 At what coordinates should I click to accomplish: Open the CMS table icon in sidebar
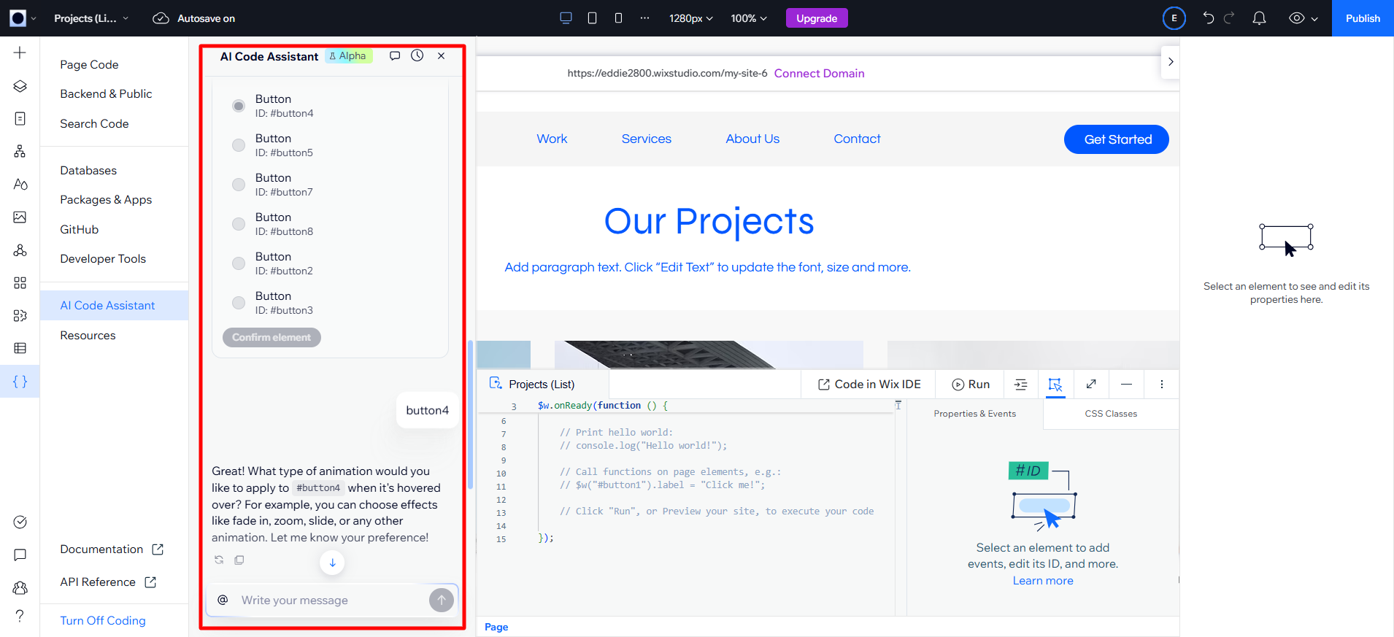coord(20,348)
